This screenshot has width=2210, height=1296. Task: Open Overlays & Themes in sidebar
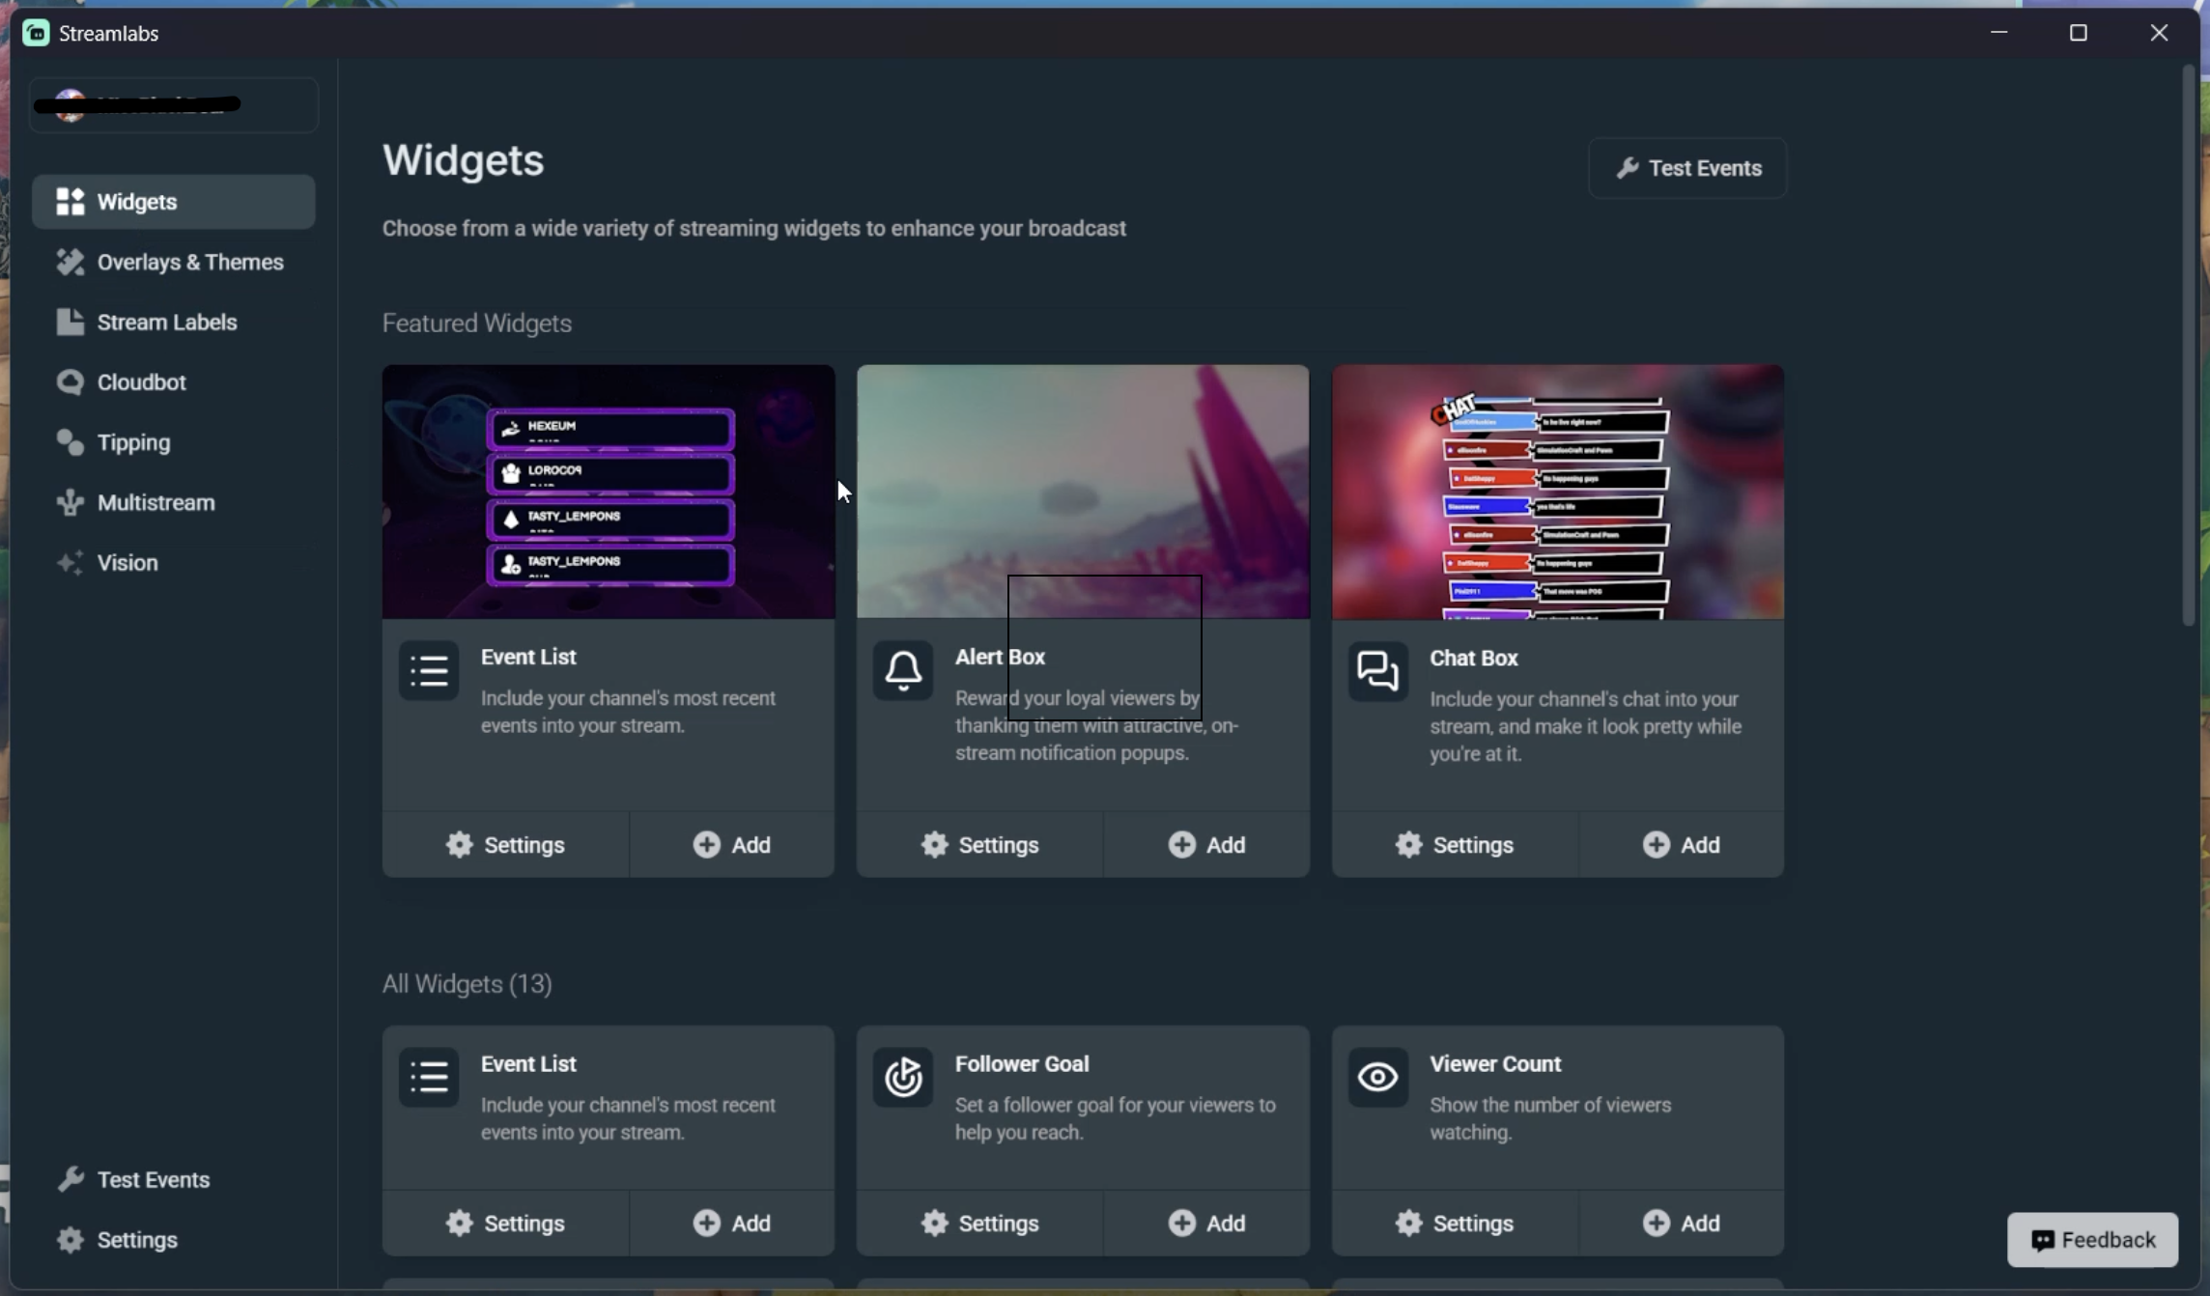(x=174, y=262)
